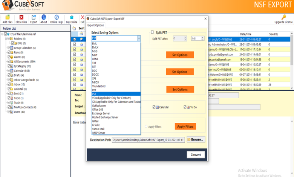
Task: Choose Outlook.com from saving options list
Action: 116,105
